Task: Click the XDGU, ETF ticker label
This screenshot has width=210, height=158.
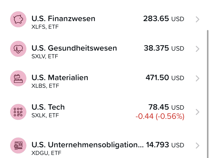Action: pos(46,153)
